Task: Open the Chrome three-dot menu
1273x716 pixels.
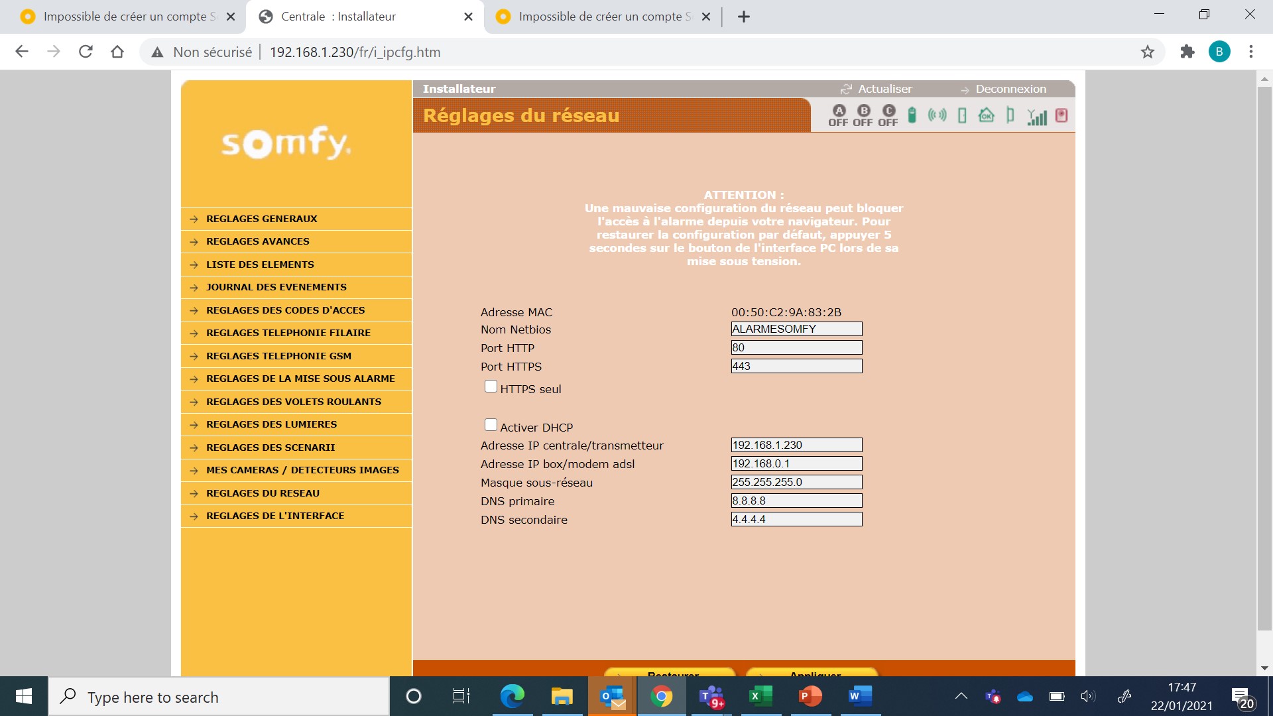Action: tap(1251, 52)
